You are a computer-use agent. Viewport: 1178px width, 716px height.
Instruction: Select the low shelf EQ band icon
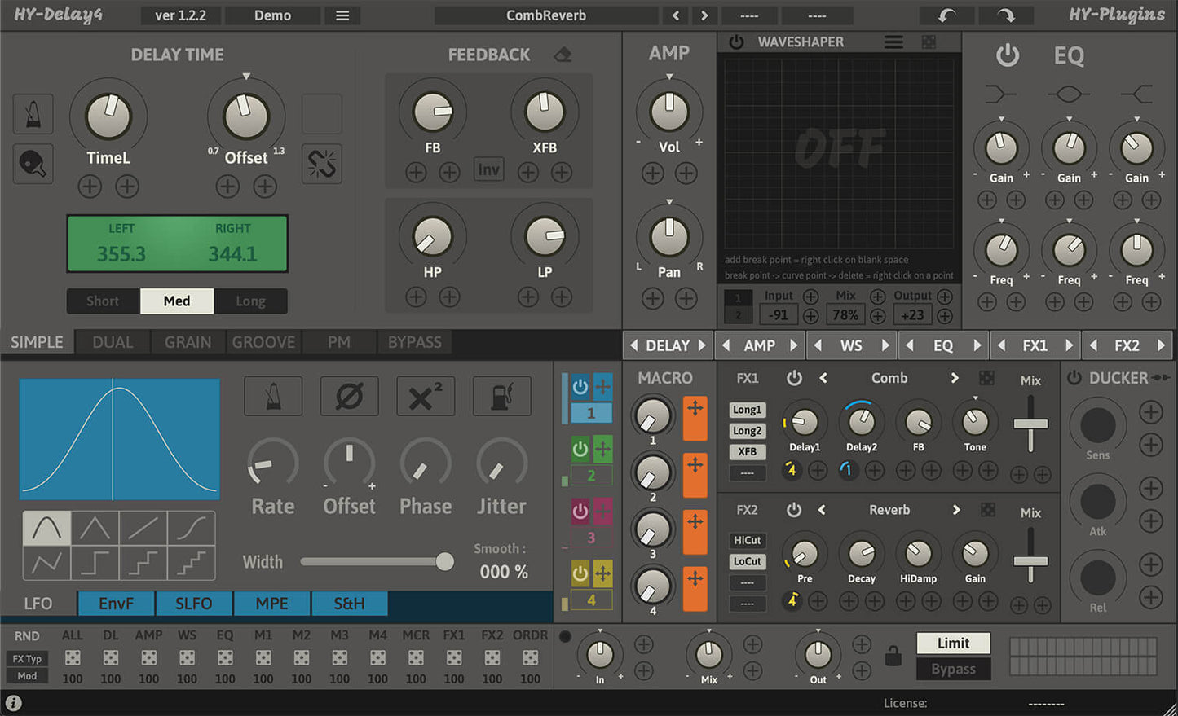point(1000,94)
